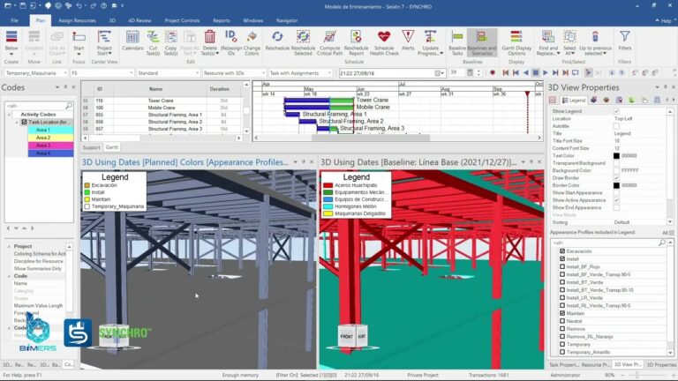Screen dimensions: 678x381
Task: Click the play forward playback button
Action: click(546, 73)
